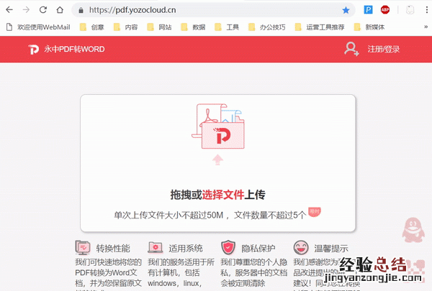The image size is (432, 291).
Task: Click the 适用系统 heading
Action: [186, 249]
